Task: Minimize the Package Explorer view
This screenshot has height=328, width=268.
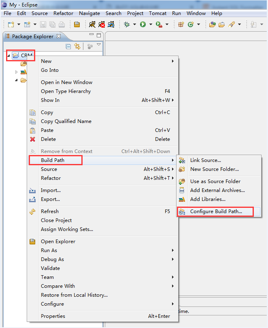Action: coord(91,35)
